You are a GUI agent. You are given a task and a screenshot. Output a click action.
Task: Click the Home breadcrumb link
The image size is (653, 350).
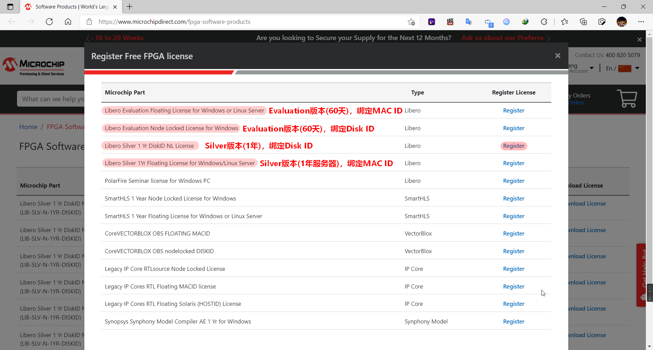pos(28,127)
